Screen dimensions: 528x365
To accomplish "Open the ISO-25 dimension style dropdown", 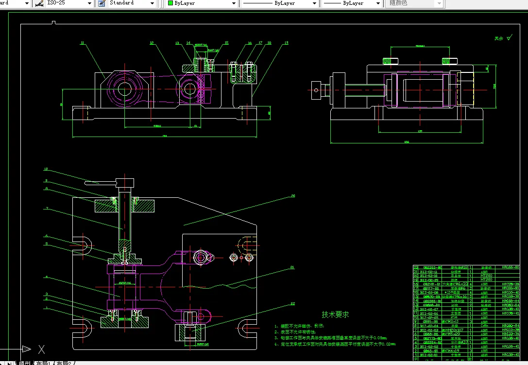I will (x=89, y=3).
